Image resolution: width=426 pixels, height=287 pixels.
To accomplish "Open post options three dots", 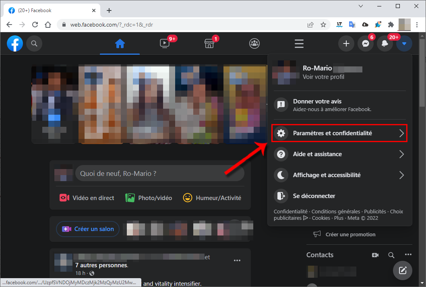I will pos(237,260).
